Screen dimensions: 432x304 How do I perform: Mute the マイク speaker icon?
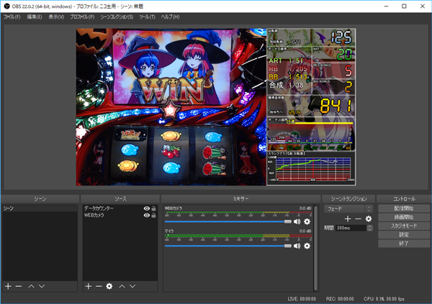click(x=297, y=246)
